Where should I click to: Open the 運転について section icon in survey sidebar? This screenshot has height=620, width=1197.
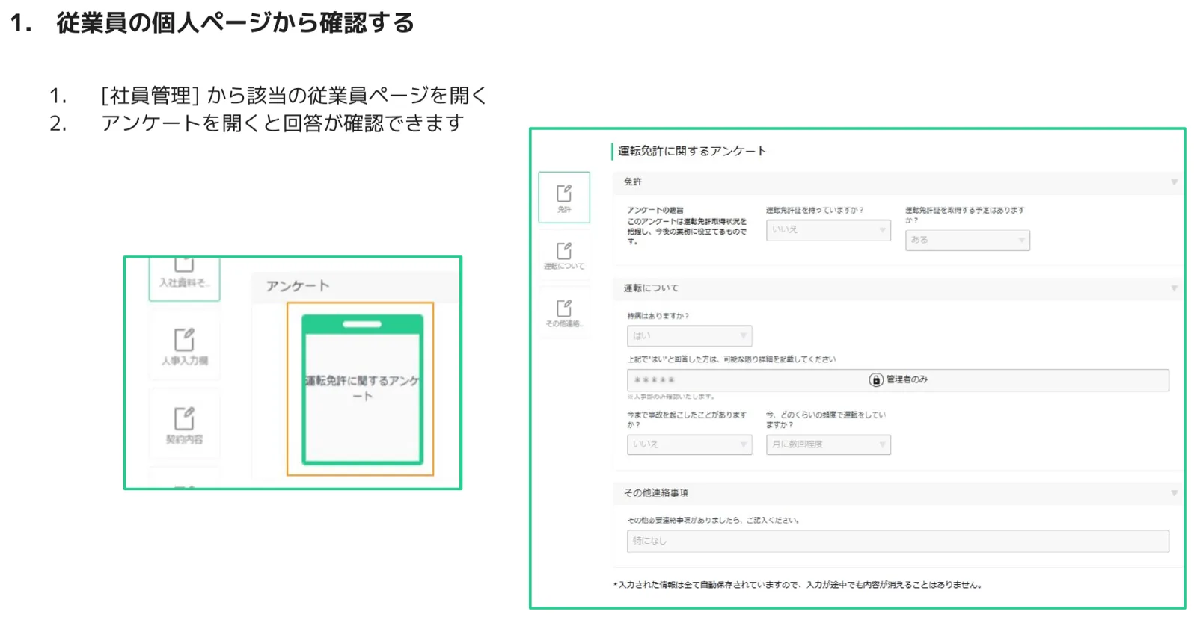click(x=564, y=255)
